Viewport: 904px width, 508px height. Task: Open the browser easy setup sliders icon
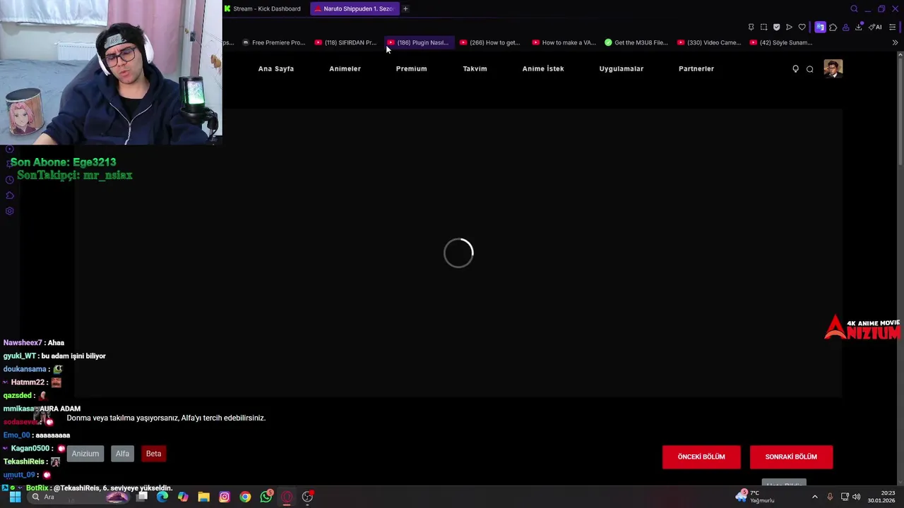pos(893,28)
